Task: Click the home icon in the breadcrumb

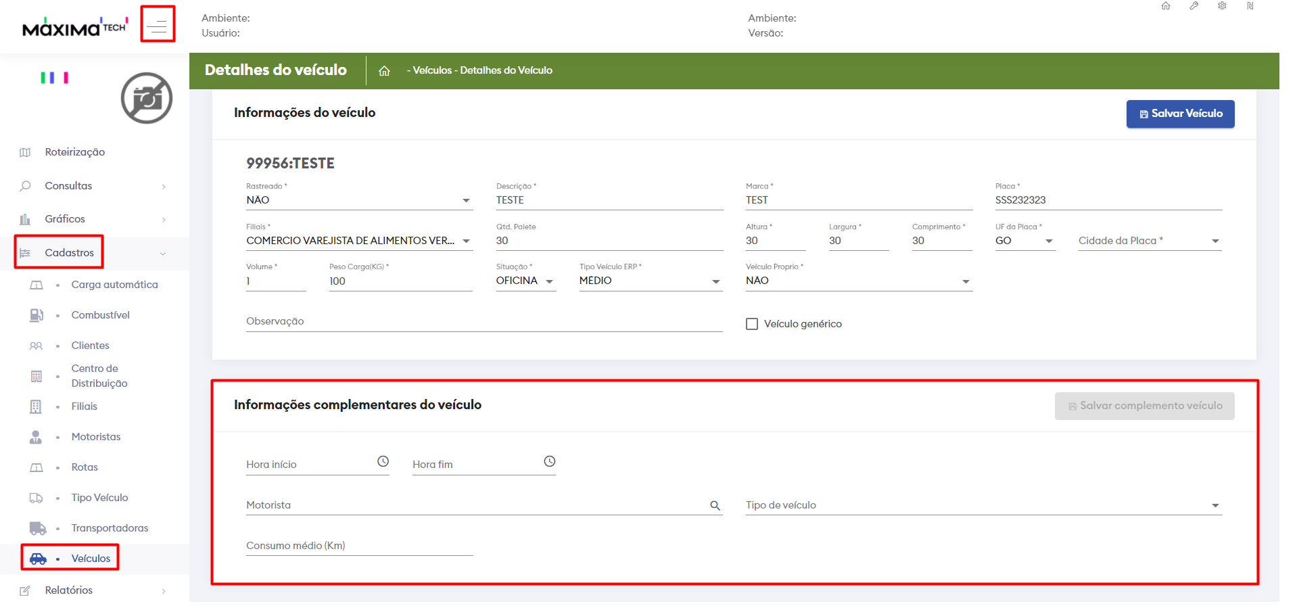Action: coord(384,71)
